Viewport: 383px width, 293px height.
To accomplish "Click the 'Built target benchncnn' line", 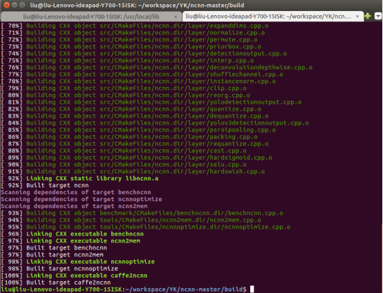I will point(54,248).
